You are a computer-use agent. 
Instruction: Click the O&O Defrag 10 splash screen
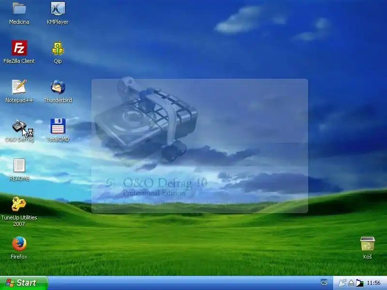200,146
